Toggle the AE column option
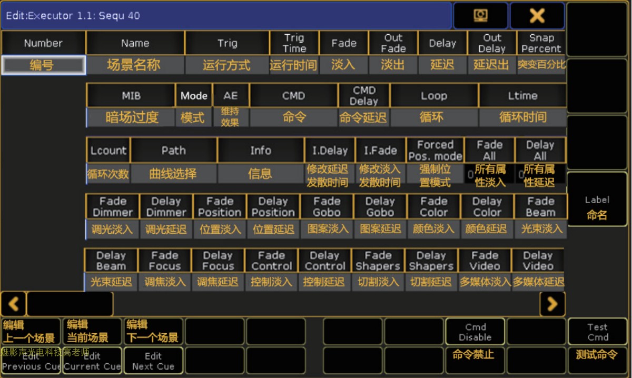This screenshot has width=632, height=378. click(231, 96)
